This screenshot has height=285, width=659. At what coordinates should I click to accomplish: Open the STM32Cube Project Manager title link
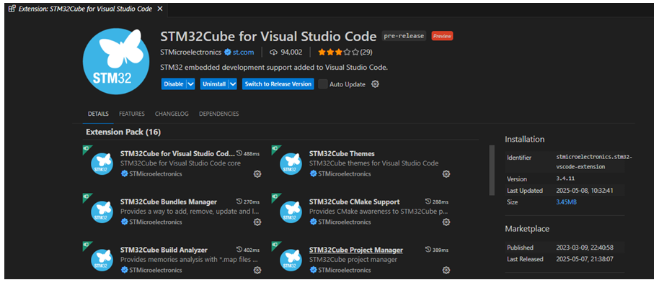[x=356, y=250]
